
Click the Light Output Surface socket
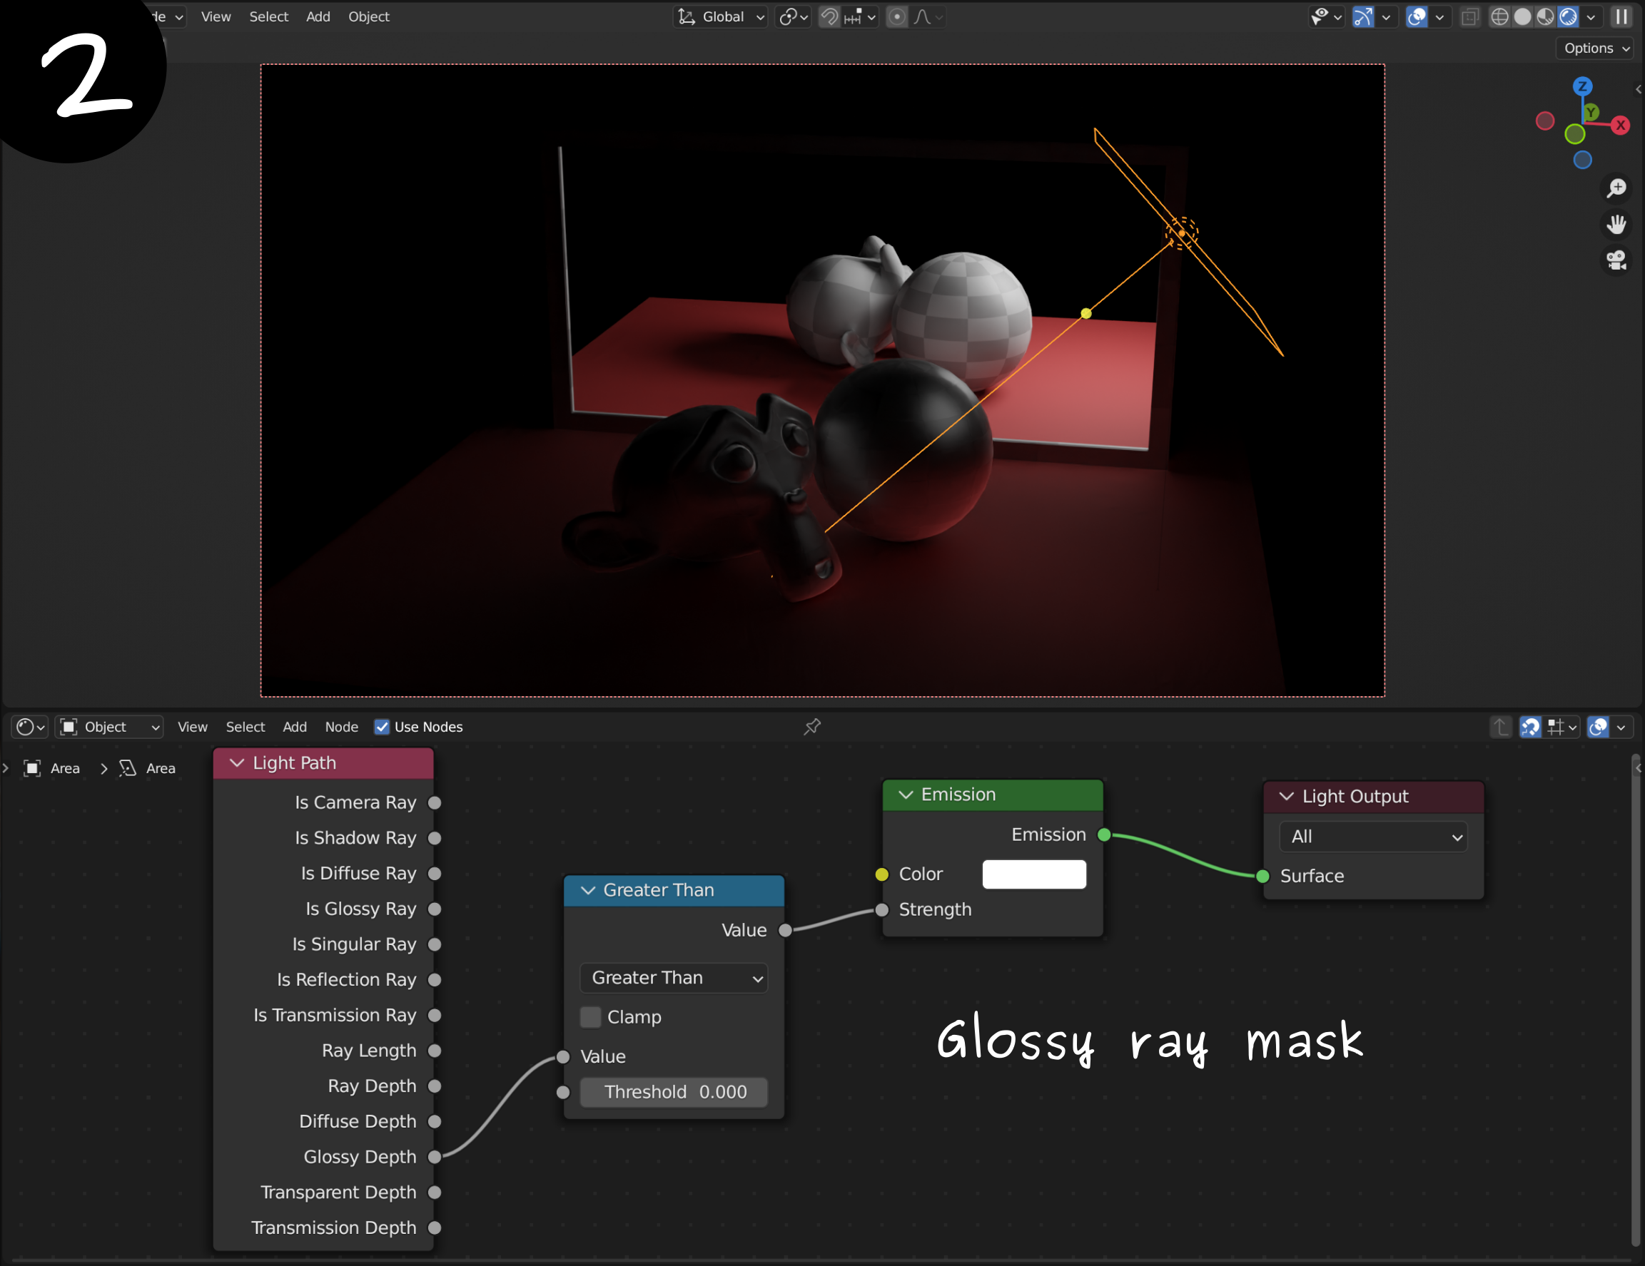point(1263,875)
